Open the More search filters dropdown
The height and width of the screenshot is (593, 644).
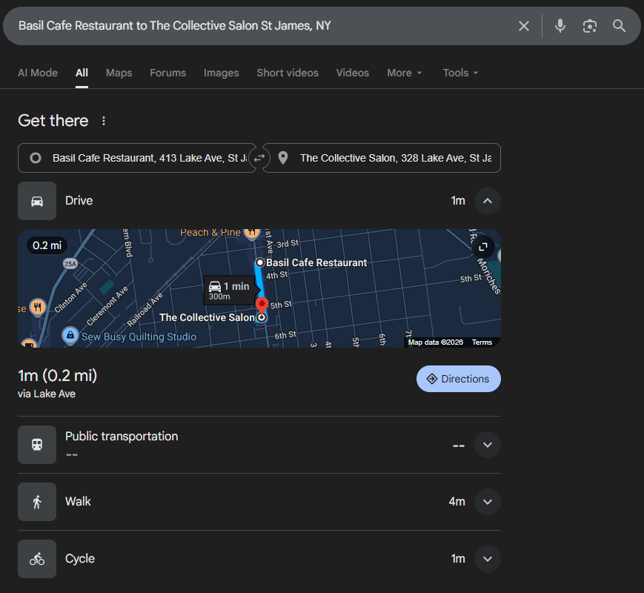point(405,73)
